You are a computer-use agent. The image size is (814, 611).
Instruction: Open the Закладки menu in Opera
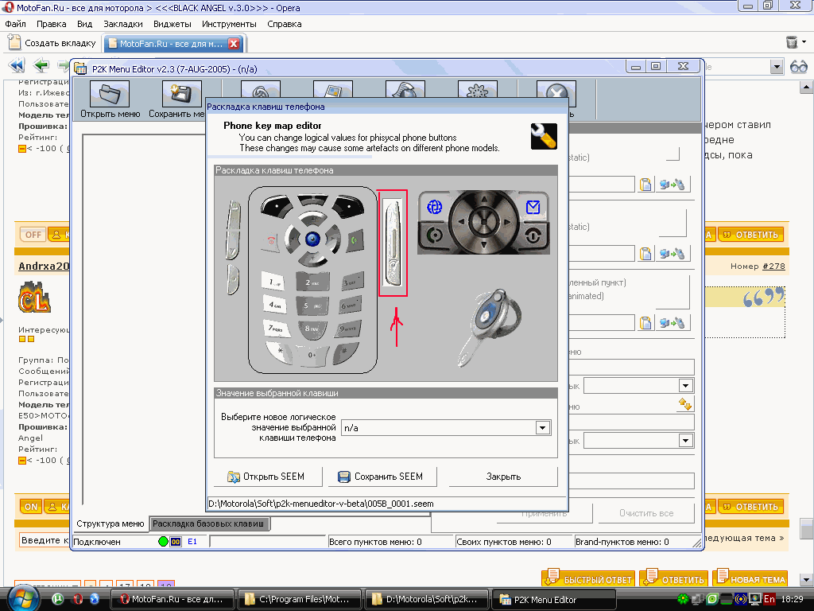pos(123,24)
